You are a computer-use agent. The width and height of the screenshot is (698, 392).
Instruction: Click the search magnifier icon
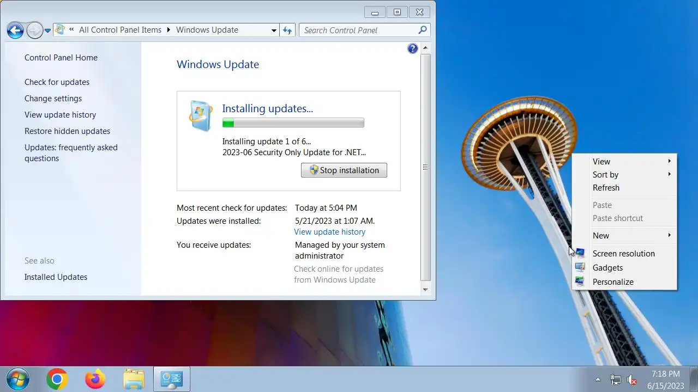[422, 30]
